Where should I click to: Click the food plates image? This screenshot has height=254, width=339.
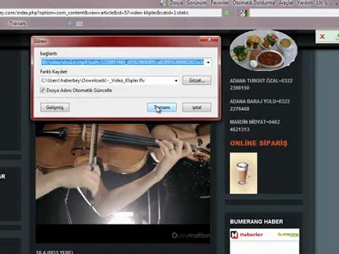[263, 50]
